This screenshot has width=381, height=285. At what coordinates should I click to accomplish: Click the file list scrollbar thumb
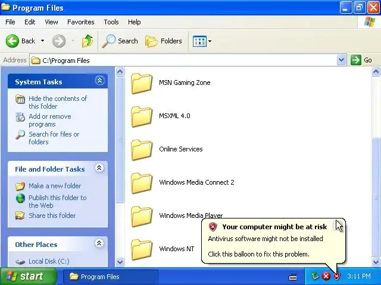[x=376, y=198]
